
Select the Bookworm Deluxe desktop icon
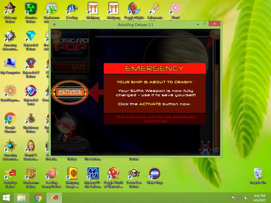coord(31,178)
